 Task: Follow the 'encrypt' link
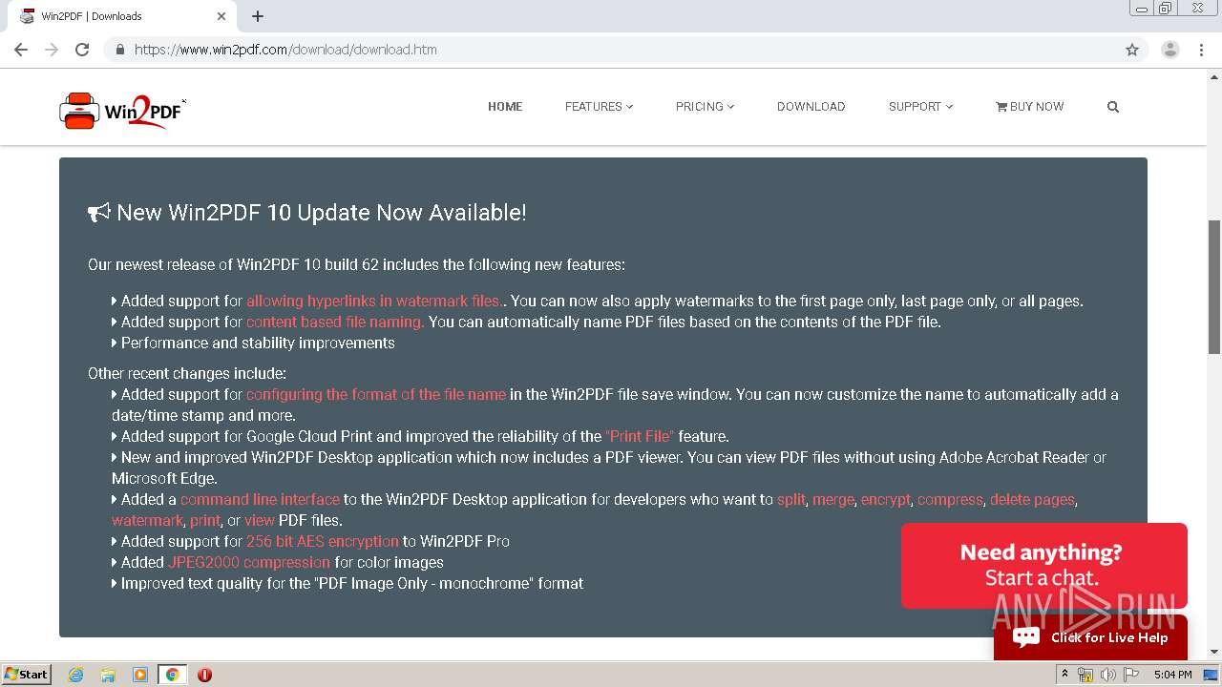click(x=886, y=499)
